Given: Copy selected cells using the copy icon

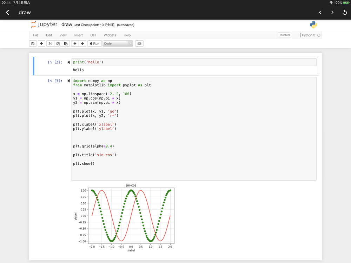Looking at the screenshot, I should tap(58, 43).
